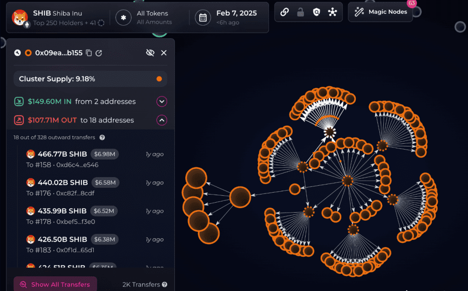Click the magic wand icon

(359, 12)
